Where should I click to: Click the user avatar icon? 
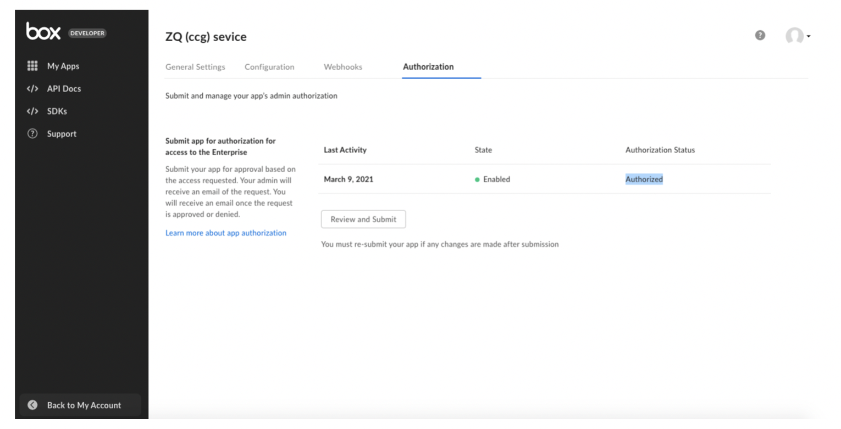pos(794,36)
